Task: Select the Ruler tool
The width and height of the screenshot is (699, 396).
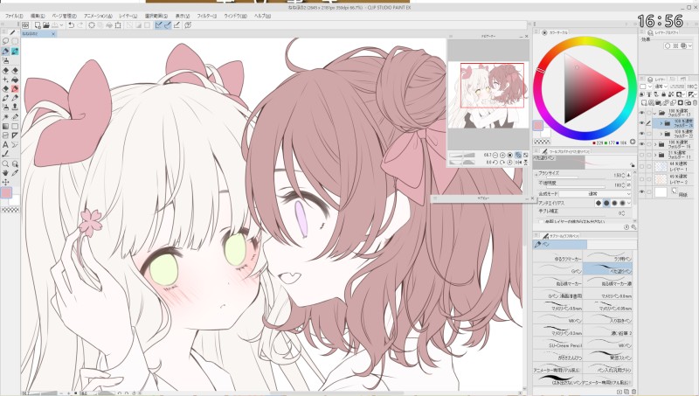Action: (15, 135)
